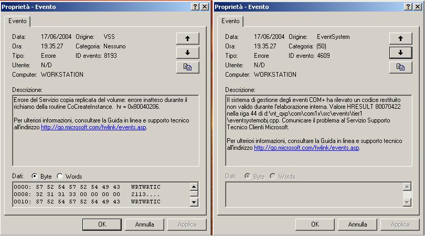Click OK in the VSS event window
The width and height of the screenshot is (425, 236).
pos(102,224)
